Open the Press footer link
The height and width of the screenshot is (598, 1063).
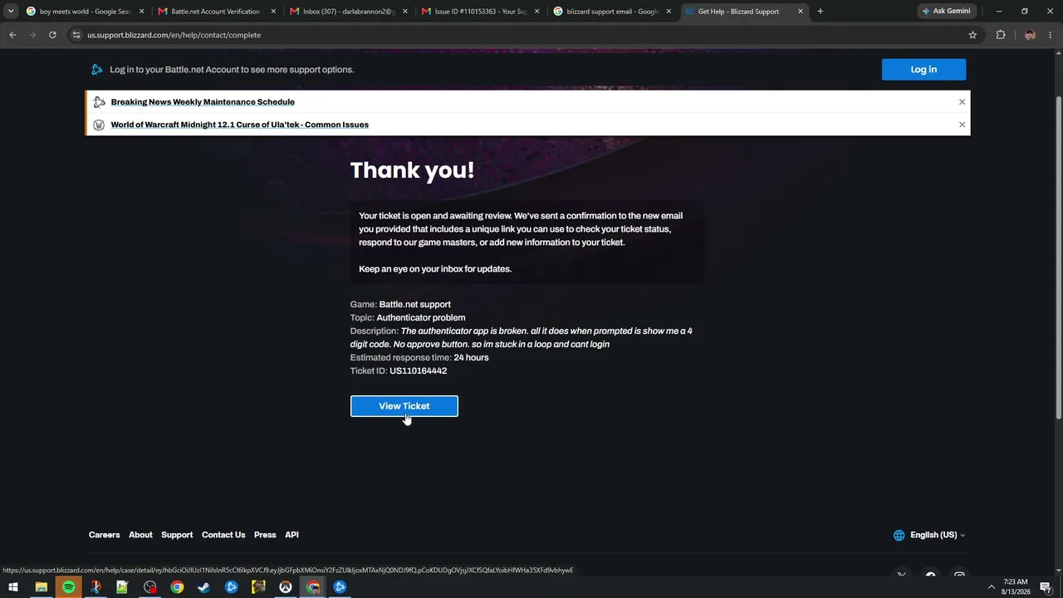265,535
